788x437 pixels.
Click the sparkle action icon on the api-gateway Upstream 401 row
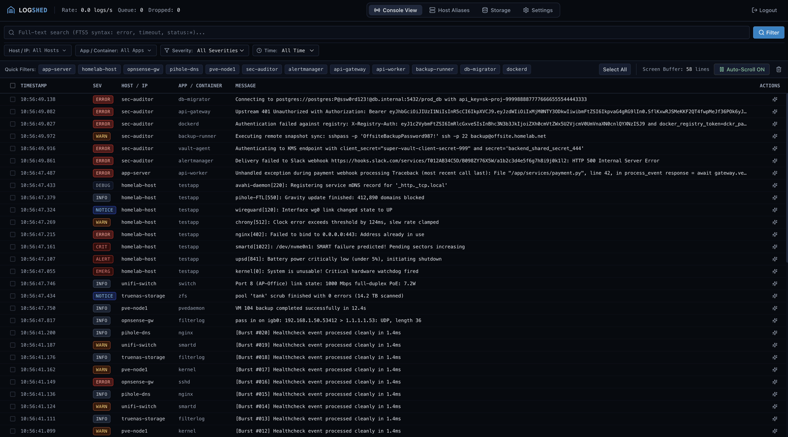775,112
